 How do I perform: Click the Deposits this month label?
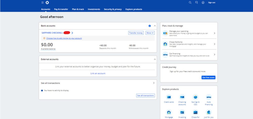coord(108,48)
